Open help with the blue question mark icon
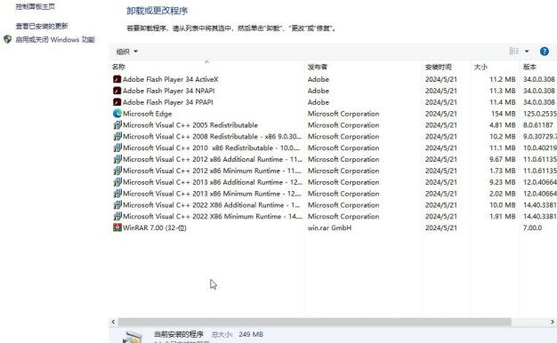 click(545, 52)
